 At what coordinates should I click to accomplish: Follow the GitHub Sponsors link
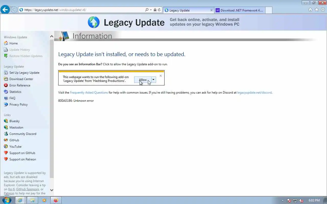[x=28, y=189]
